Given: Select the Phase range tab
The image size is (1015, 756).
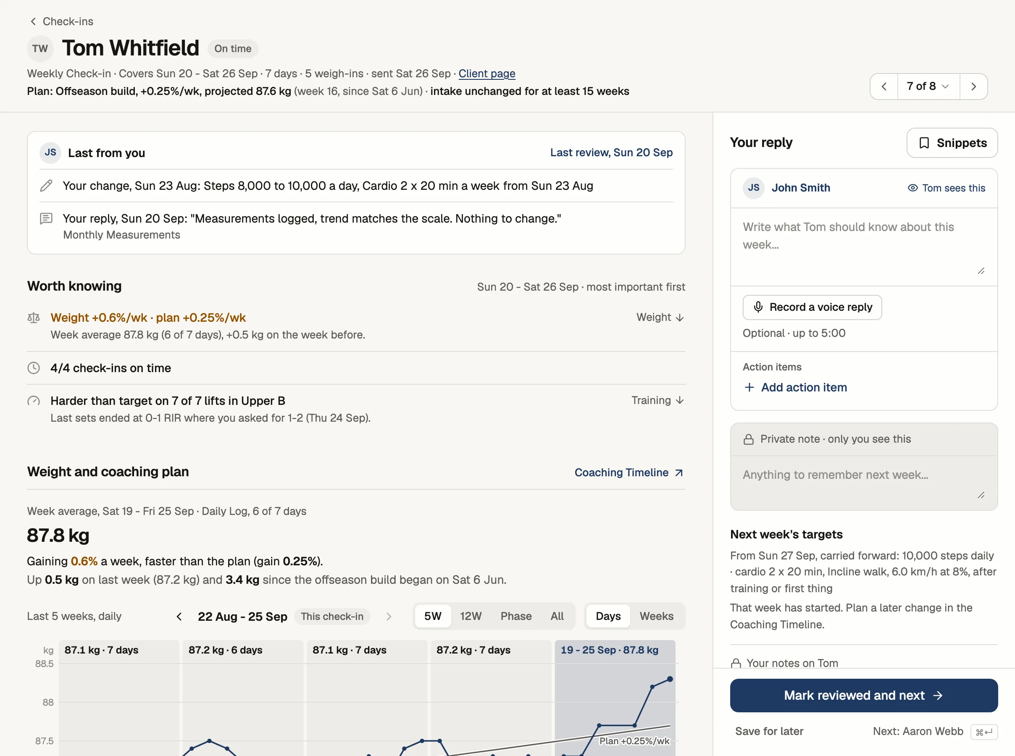Looking at the screenshot, I should pyautogui.click(x=516, y=617).
